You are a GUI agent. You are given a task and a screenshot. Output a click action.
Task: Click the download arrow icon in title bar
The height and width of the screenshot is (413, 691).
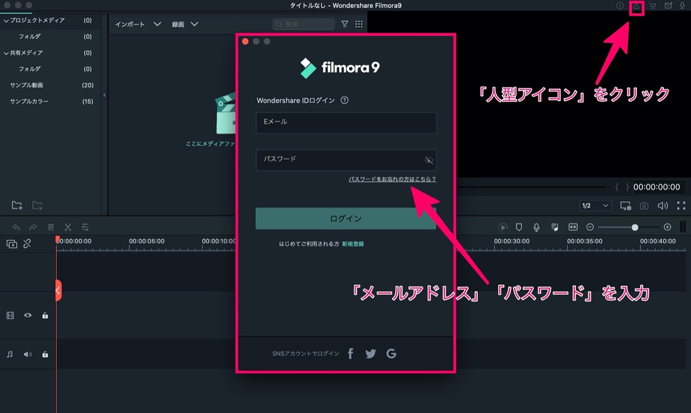682,6
